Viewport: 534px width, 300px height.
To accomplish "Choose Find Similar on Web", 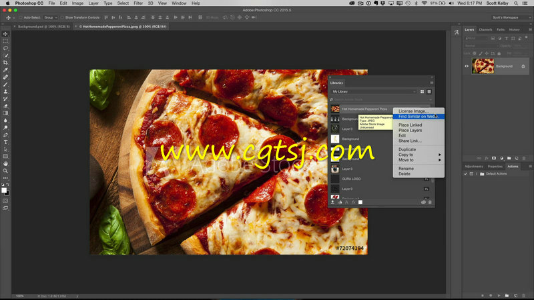I will click(419, 116).
